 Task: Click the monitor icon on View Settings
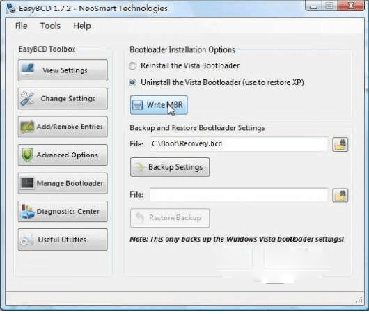(x=28, y=70)
